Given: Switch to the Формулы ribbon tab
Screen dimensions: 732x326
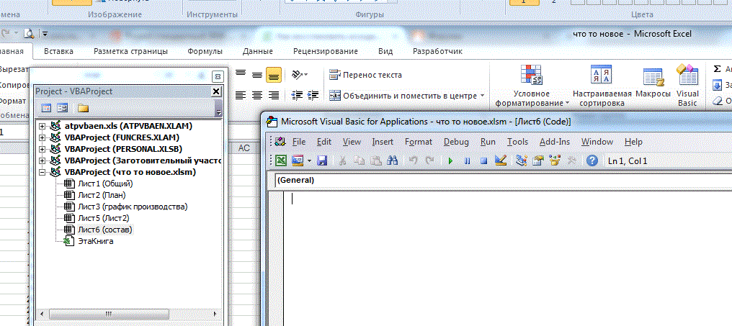Looking at the screenshot, I should tap(205, 51).
